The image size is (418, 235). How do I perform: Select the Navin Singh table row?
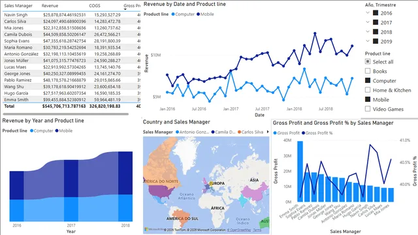71,14
